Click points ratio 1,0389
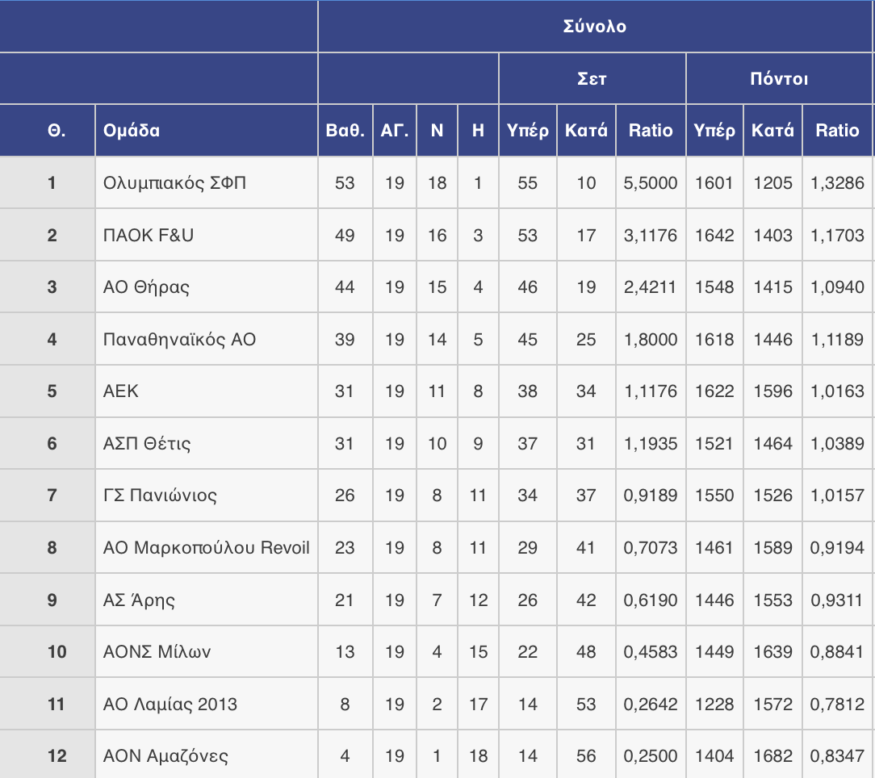This screenshot has height=778, width=875. (x=837, y=444)
